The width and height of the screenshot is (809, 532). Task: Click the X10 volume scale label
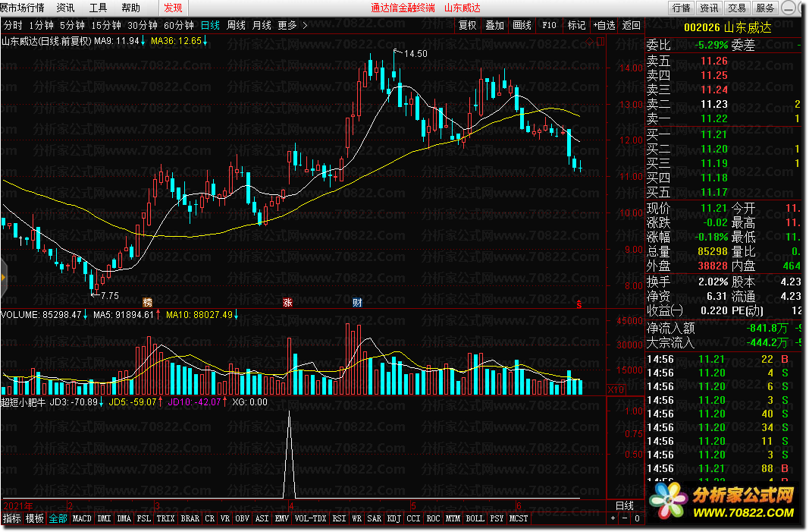point(616,389)
